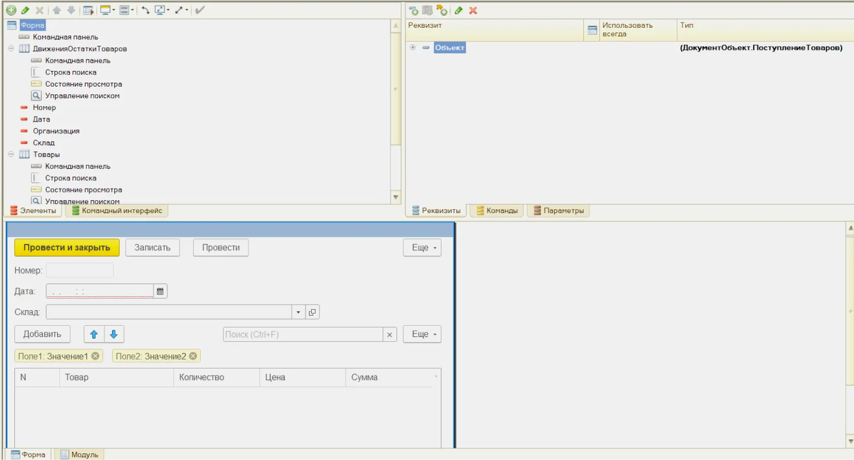Collapse the ДвиженияОстаткиТоваров tree node
The height and width of the screenshot is (460, 854).
point(11,49)
